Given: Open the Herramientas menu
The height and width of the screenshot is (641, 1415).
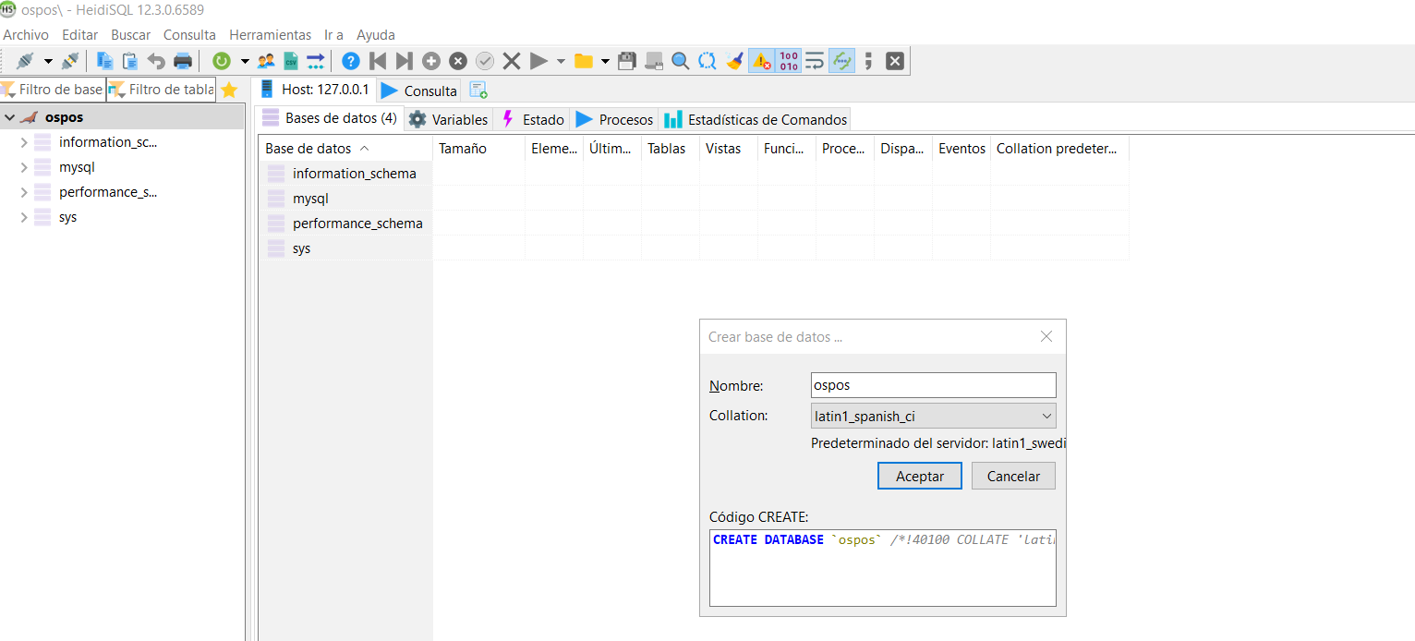Looking at the screenshot, I should [x=270, y=34].
